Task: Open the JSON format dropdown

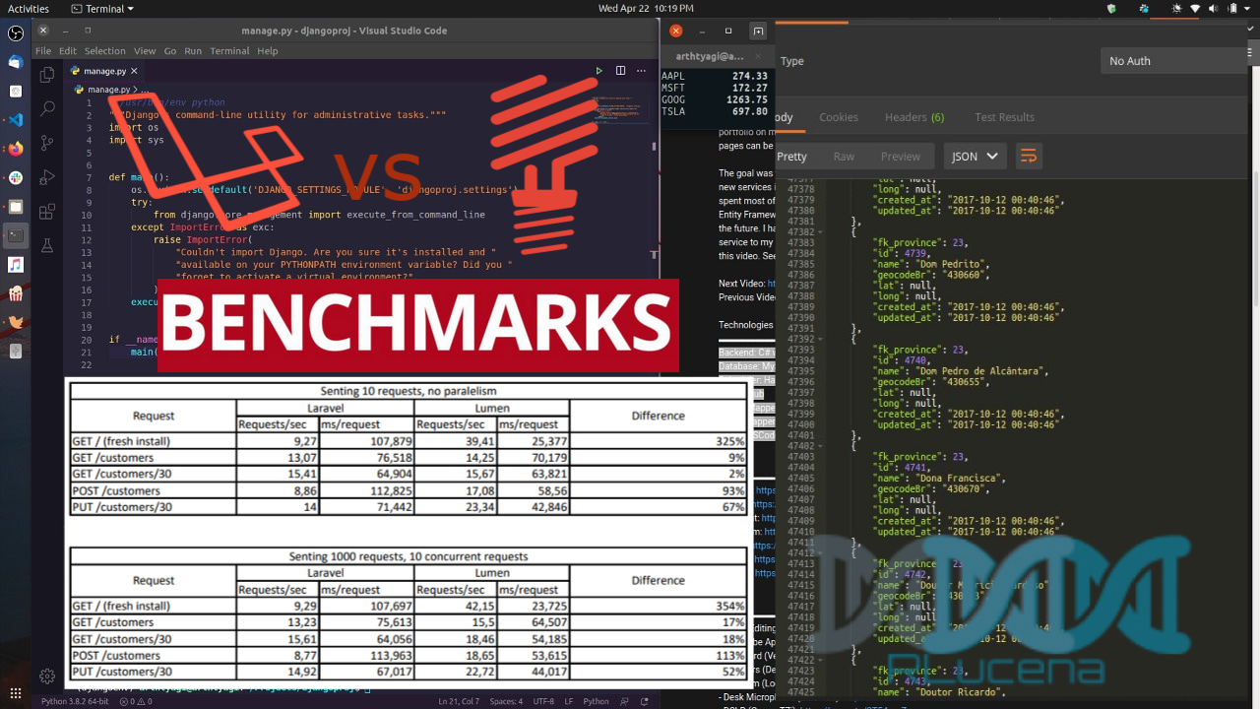Action: pos(975,156)
